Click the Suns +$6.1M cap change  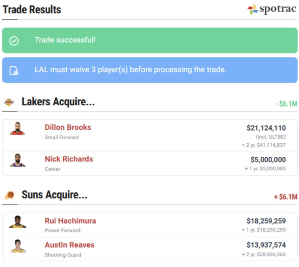(x=285, y=197)
